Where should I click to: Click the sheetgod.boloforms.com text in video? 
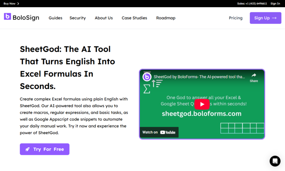click(201, 114)
